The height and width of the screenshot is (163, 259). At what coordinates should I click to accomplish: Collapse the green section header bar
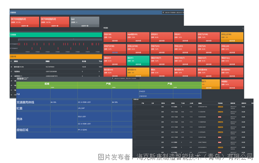click(x=56, y=34)
